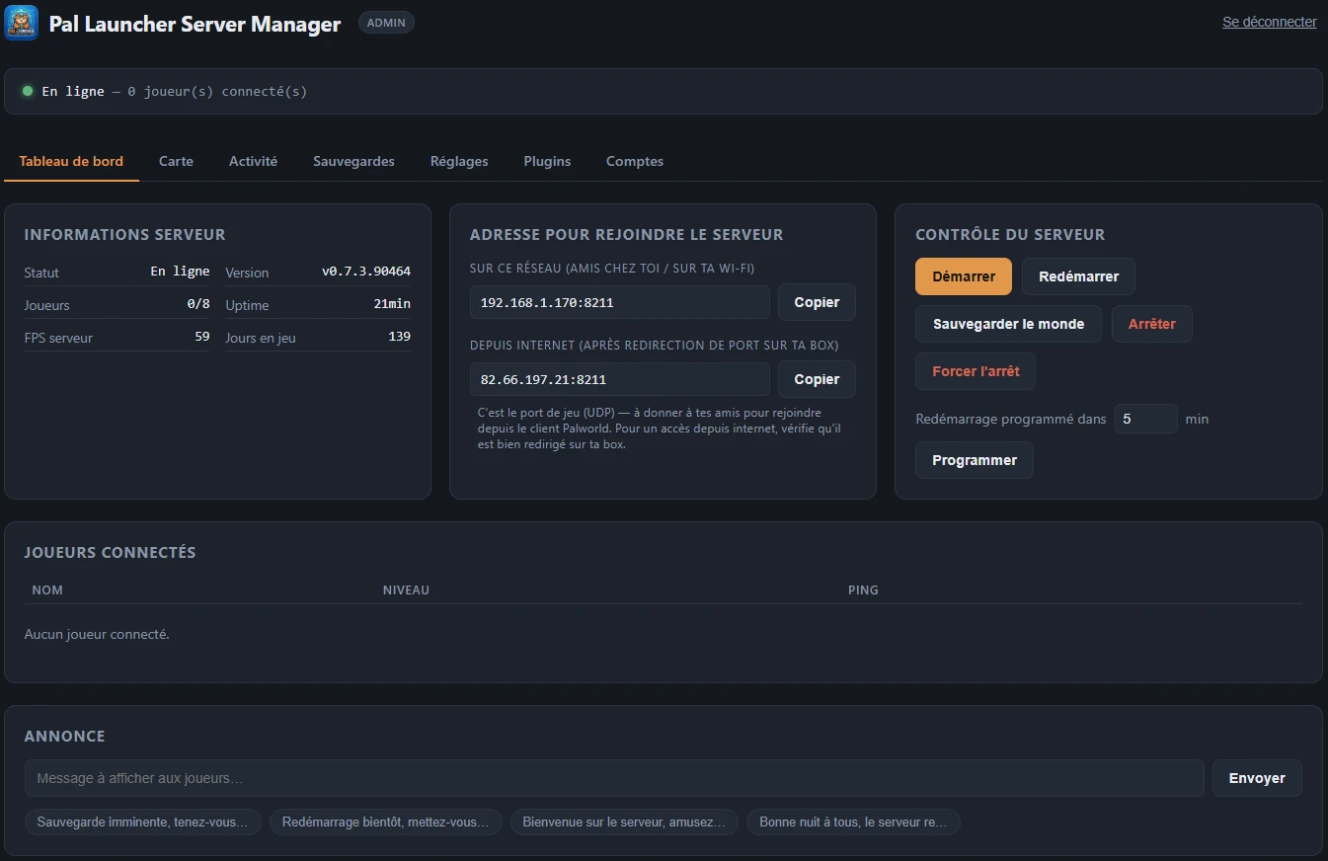
Task: Go to the Réglages tab
Action: (459, 161)
